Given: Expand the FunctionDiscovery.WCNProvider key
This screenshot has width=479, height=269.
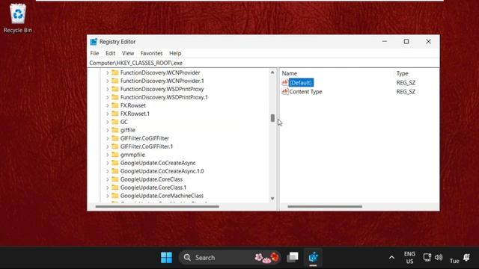Looking at the screenshot, I should (x=108, y=73).
